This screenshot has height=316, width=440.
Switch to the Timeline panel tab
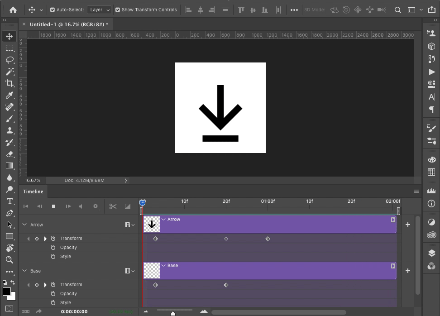(x=33, y=192)
